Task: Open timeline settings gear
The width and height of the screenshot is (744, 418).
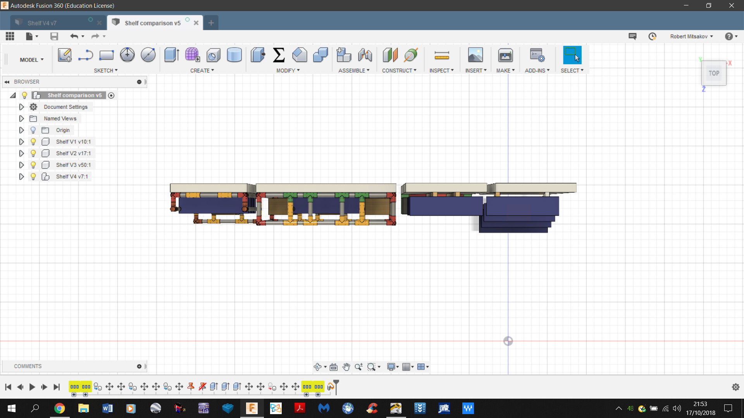Action: point(735,387)
